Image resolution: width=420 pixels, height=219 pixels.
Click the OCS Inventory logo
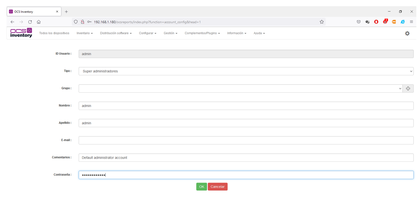coord(21,33)
